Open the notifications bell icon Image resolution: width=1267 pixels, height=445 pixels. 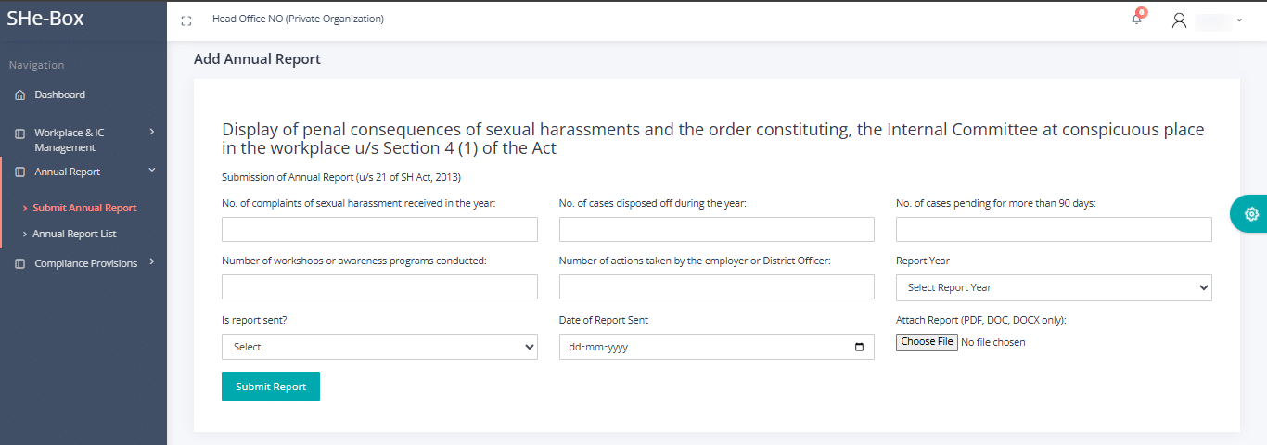point(1137,19)
